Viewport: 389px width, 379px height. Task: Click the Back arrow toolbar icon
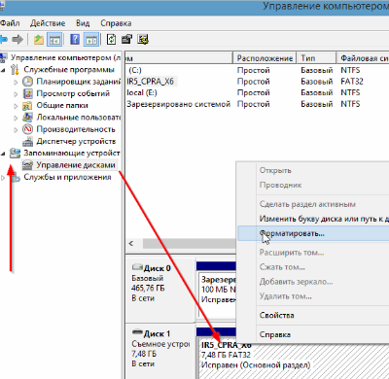tap(4, 40)
